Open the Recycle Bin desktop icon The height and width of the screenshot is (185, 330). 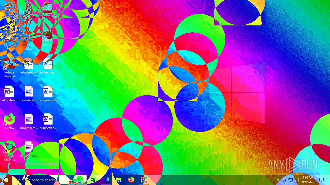[10, 10]
